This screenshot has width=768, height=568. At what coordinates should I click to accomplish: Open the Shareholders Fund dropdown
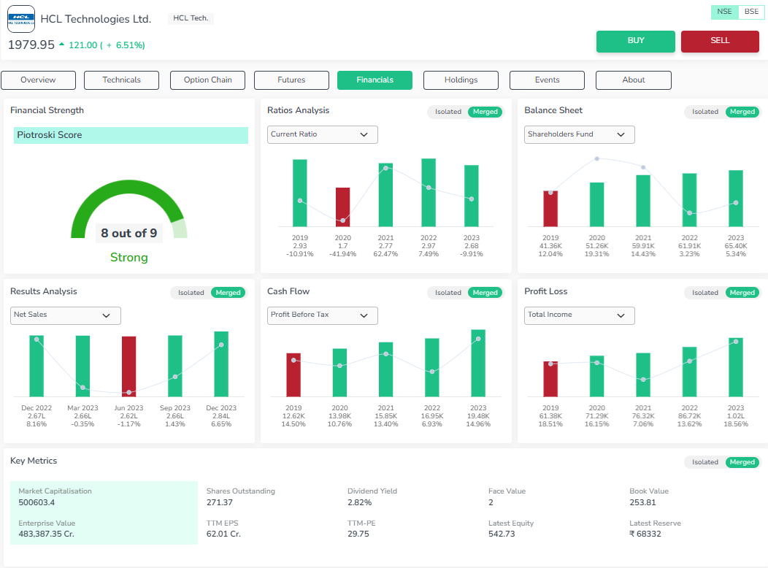(x=580, y=134)
